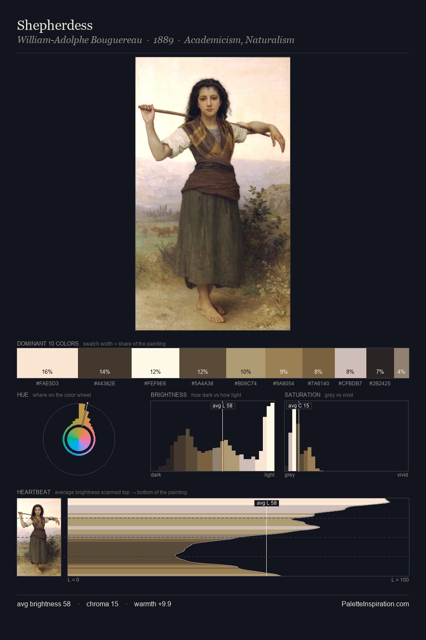
Task: Click the hue color wheel
Action: click(x=79, y=439)
